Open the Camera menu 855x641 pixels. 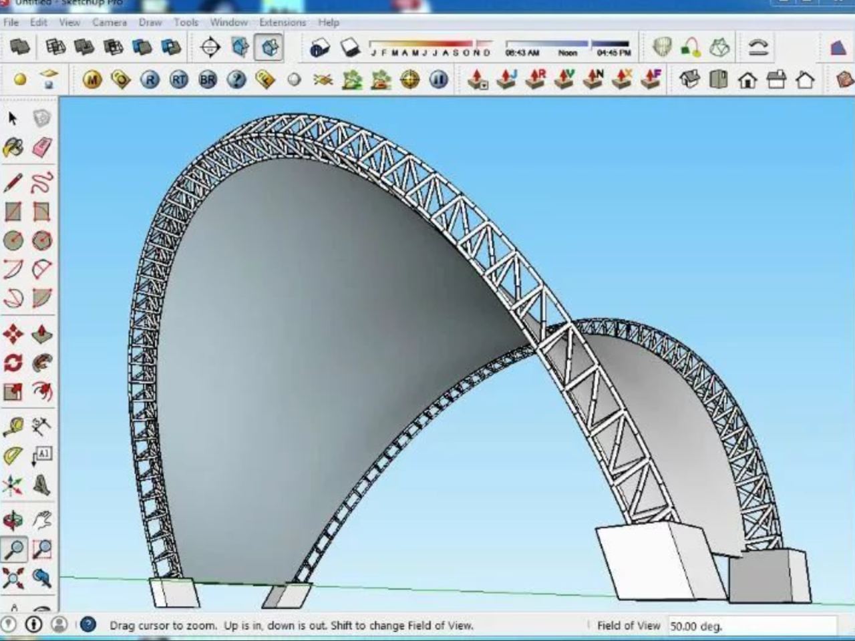(x=109, y=22)
